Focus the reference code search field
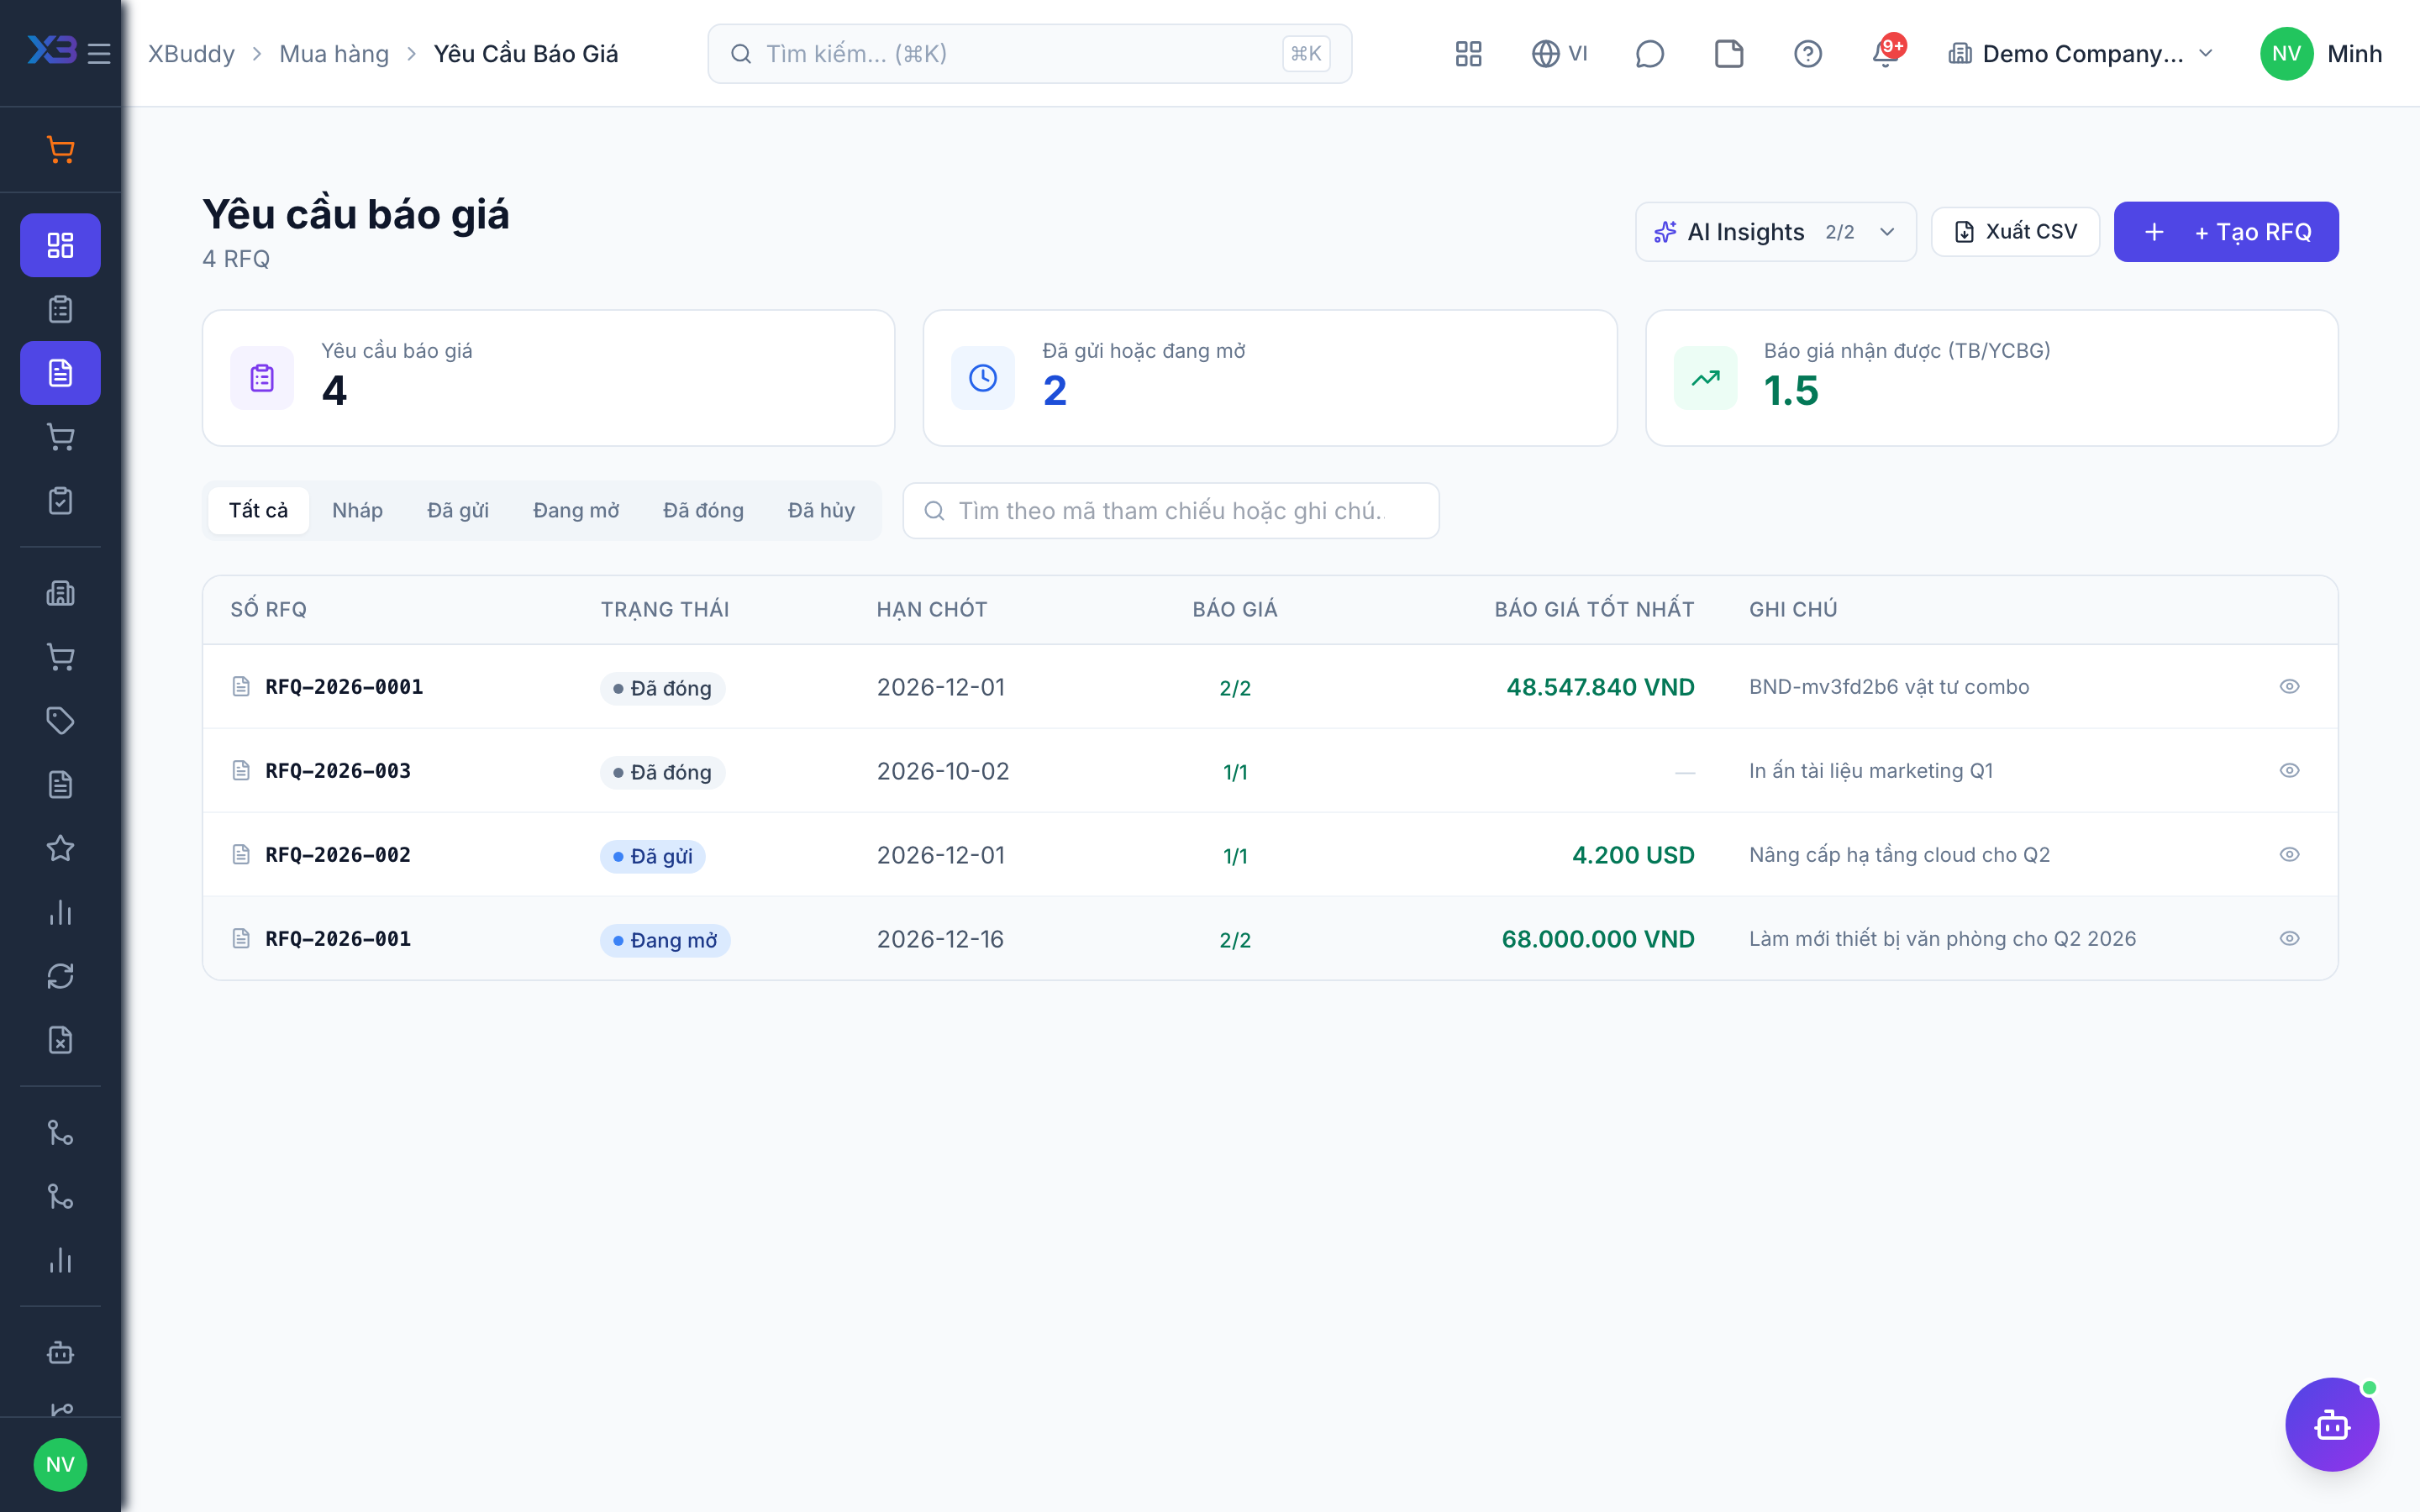The image size is (2420, 1512). 1170,510
